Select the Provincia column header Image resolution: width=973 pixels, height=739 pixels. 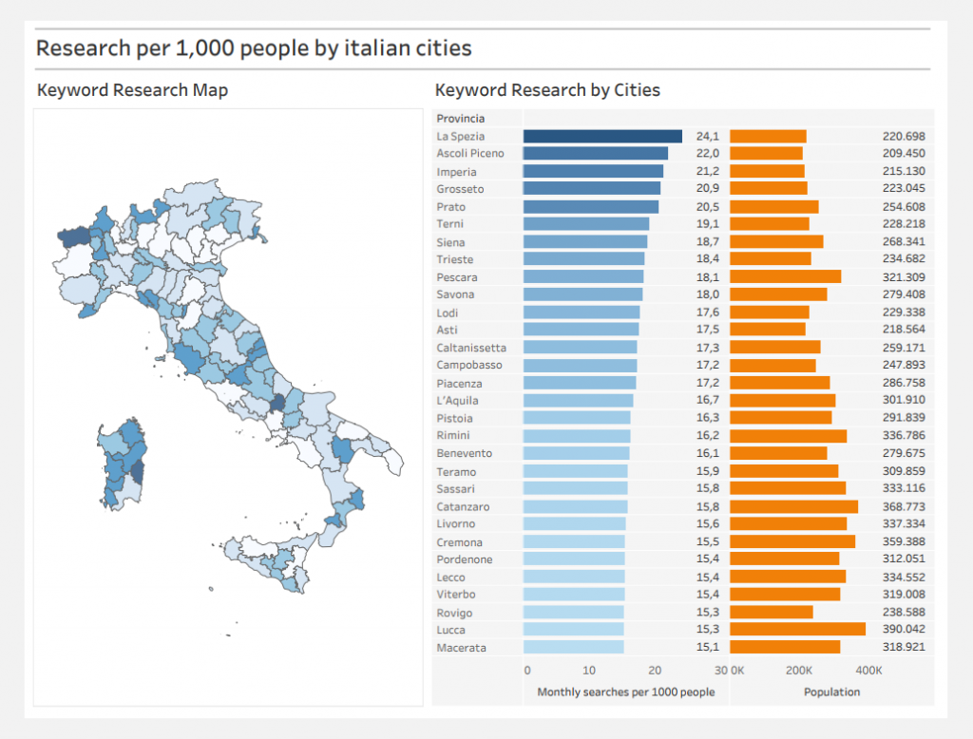[461, 119]
